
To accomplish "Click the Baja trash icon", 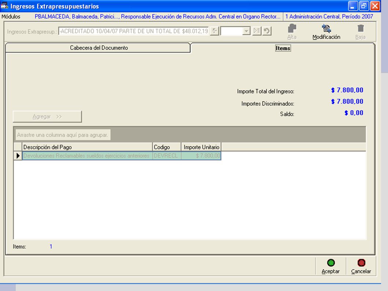I will pos(360,28).
